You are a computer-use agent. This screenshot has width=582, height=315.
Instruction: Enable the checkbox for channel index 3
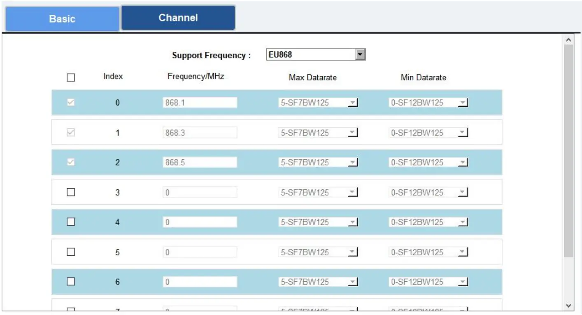(71, 192)
